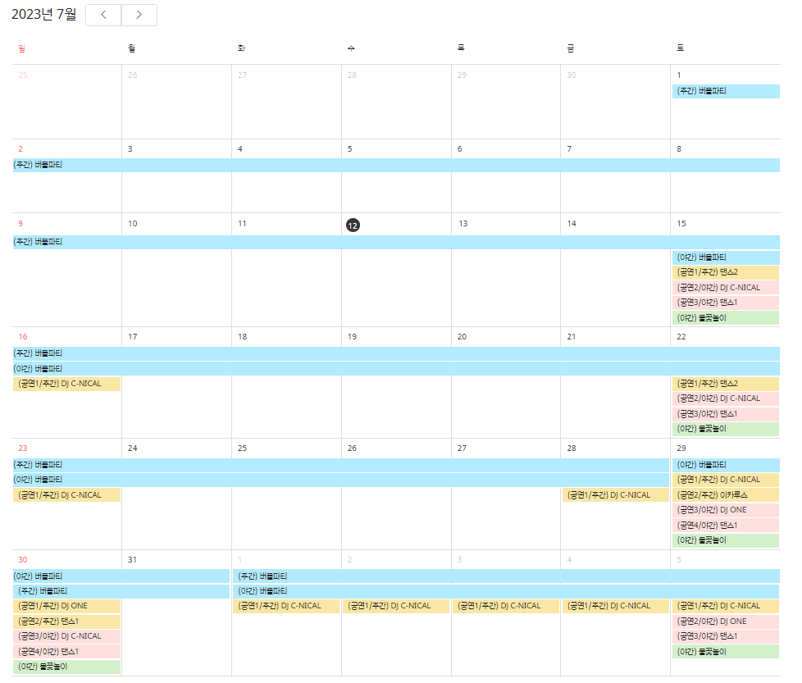
Task: Open (야간) 버블파티 bar starting August 1
Action: 506,591
